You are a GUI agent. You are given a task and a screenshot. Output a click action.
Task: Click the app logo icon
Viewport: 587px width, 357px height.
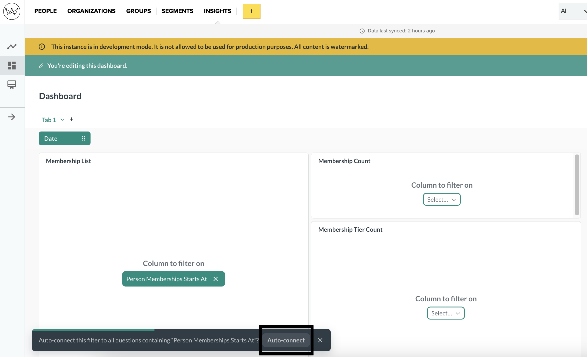pyautogui.click(x=12, y=11)
